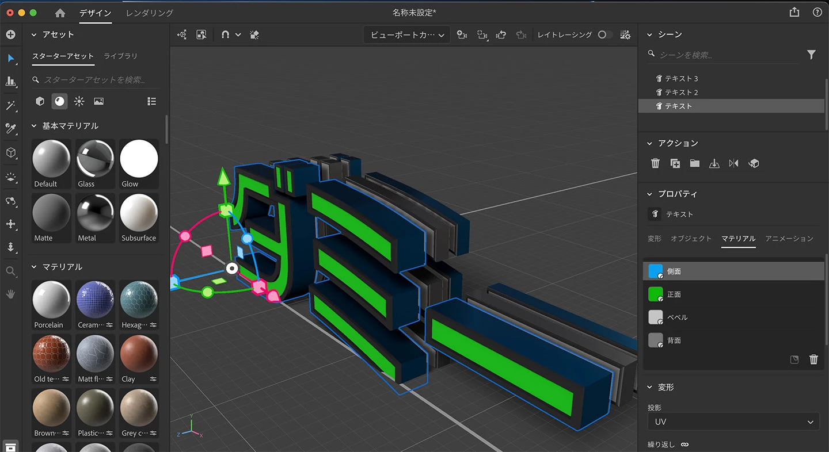
Task: Open the 変形 properties tab
Action: [655, 238]
